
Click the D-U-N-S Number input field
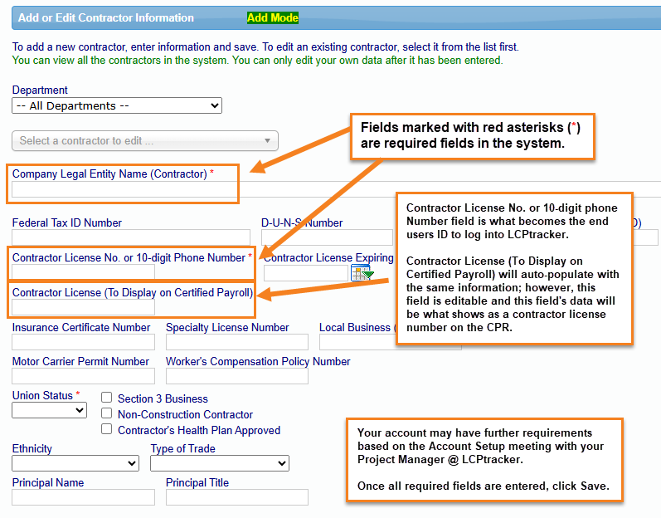click(327, 237)
